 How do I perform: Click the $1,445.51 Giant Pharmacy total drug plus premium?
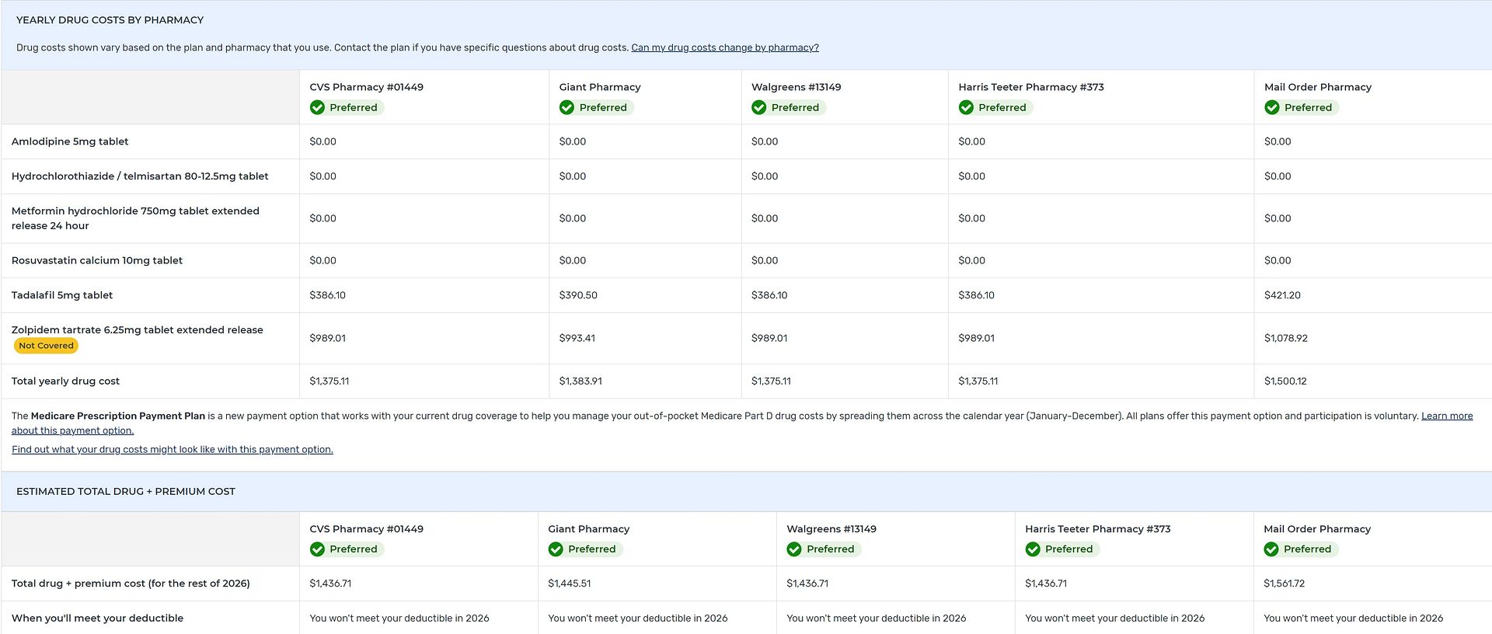click(569, 583)
